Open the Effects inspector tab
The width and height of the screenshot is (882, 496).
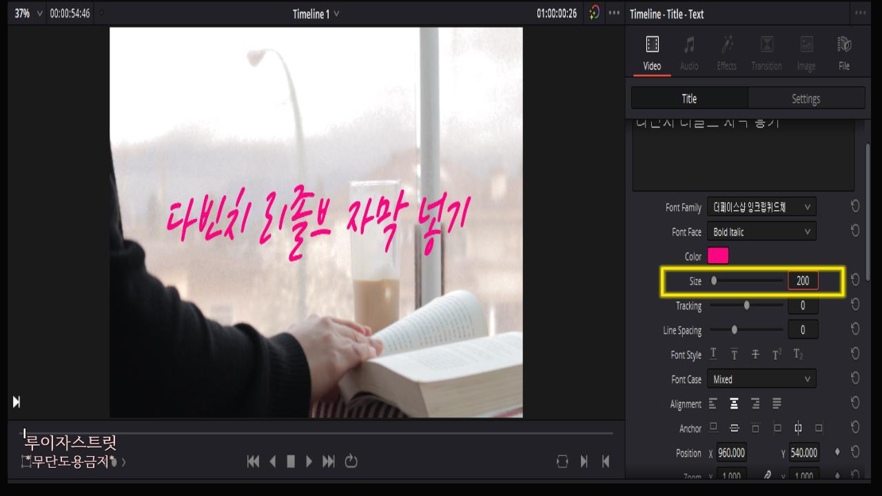tap(727, 54)
